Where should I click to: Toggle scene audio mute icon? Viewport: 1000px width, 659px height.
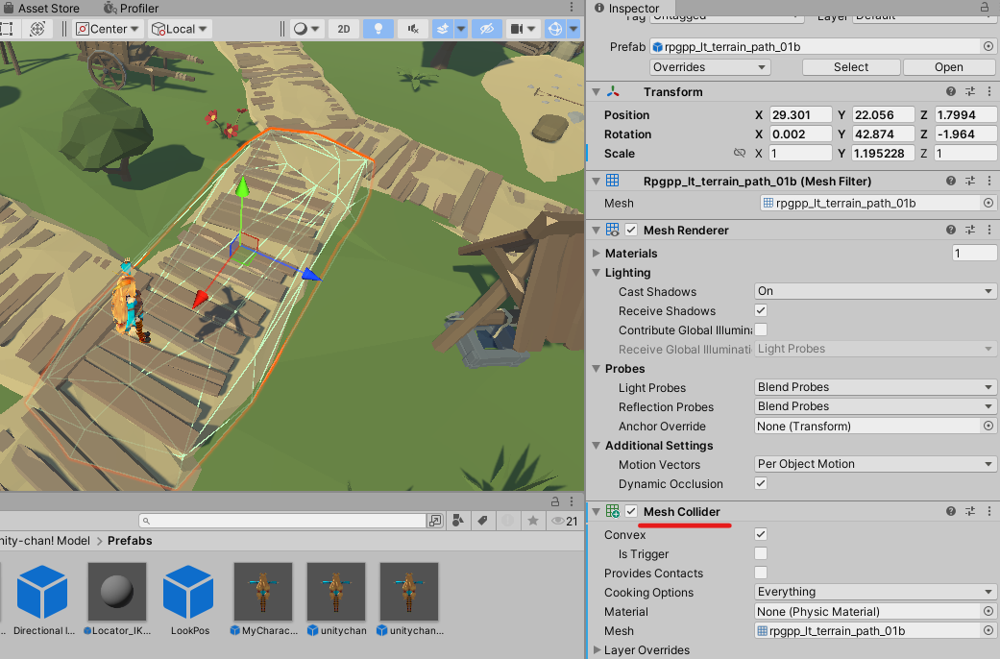tap(413, 29)
